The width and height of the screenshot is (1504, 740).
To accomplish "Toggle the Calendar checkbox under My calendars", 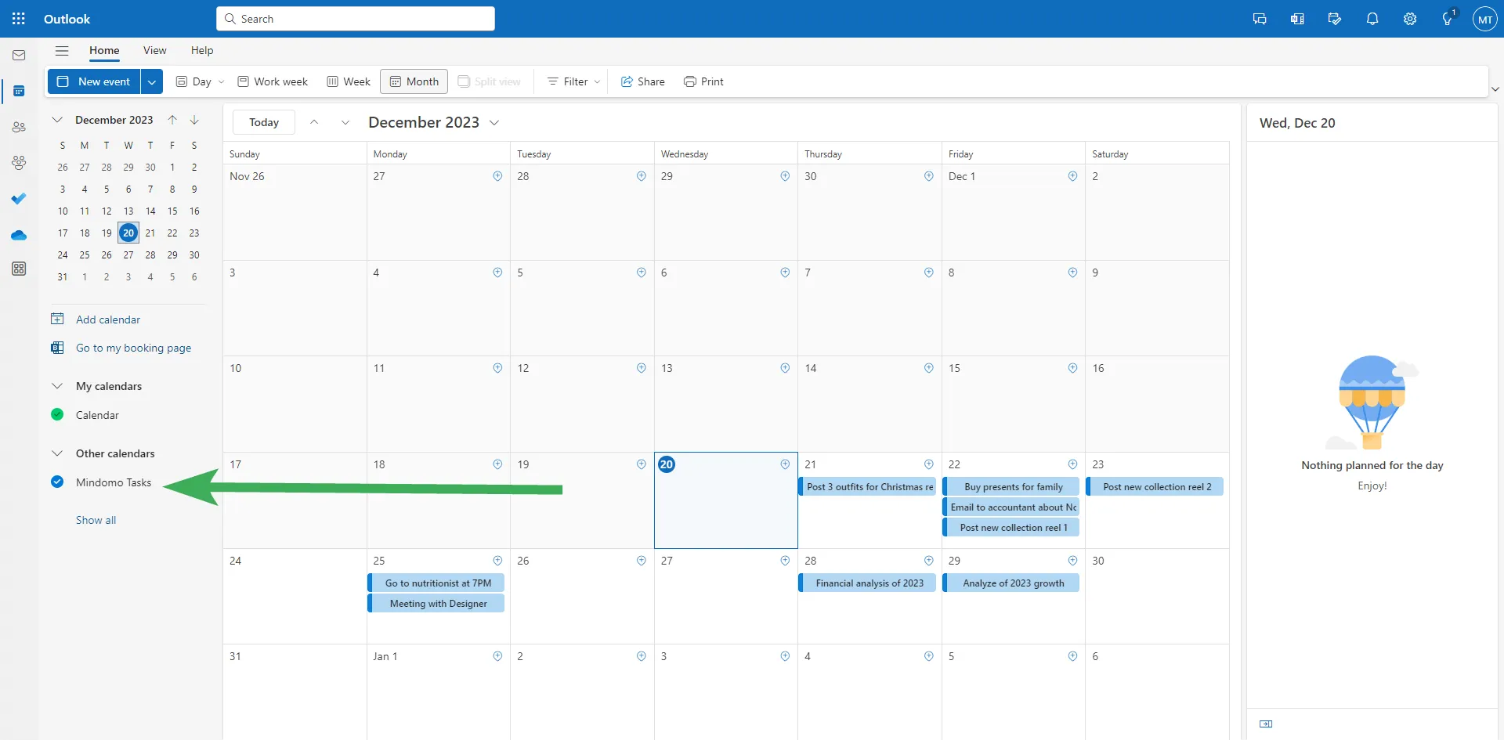I will click(x=57, y=415).
